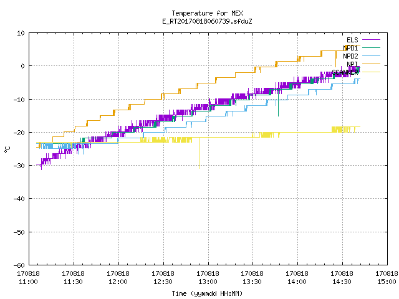
Task: Click the NPD1 legend label
Action: tap(350, 48)
